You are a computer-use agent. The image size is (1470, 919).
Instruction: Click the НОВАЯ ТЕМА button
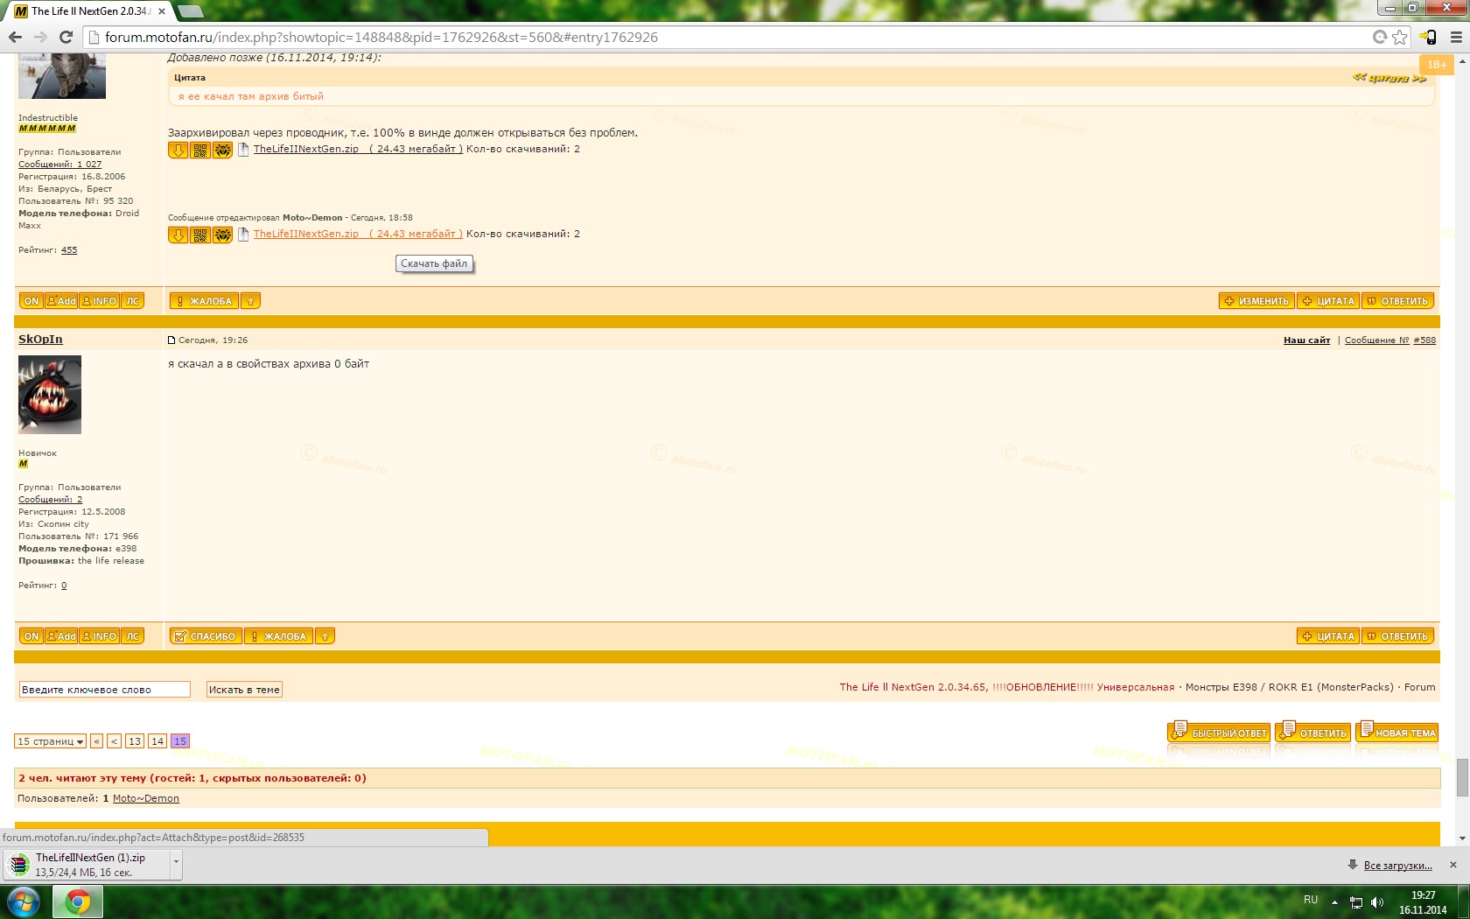(1396, 732)
